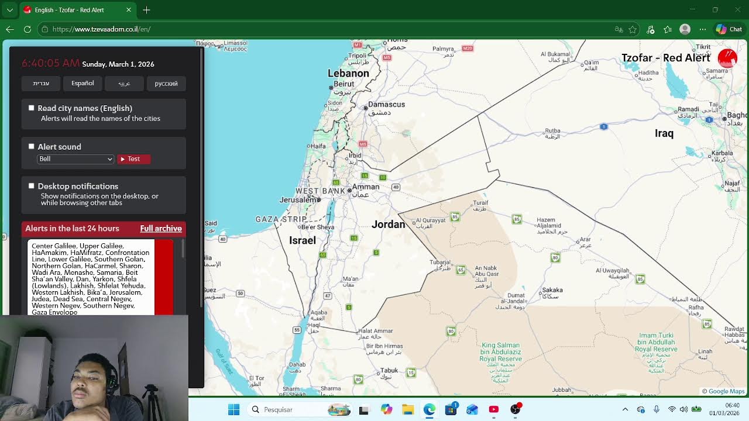Click the Lebanon label on map
This screenshot has width=749, height=421.
click(x=348, y=73)
